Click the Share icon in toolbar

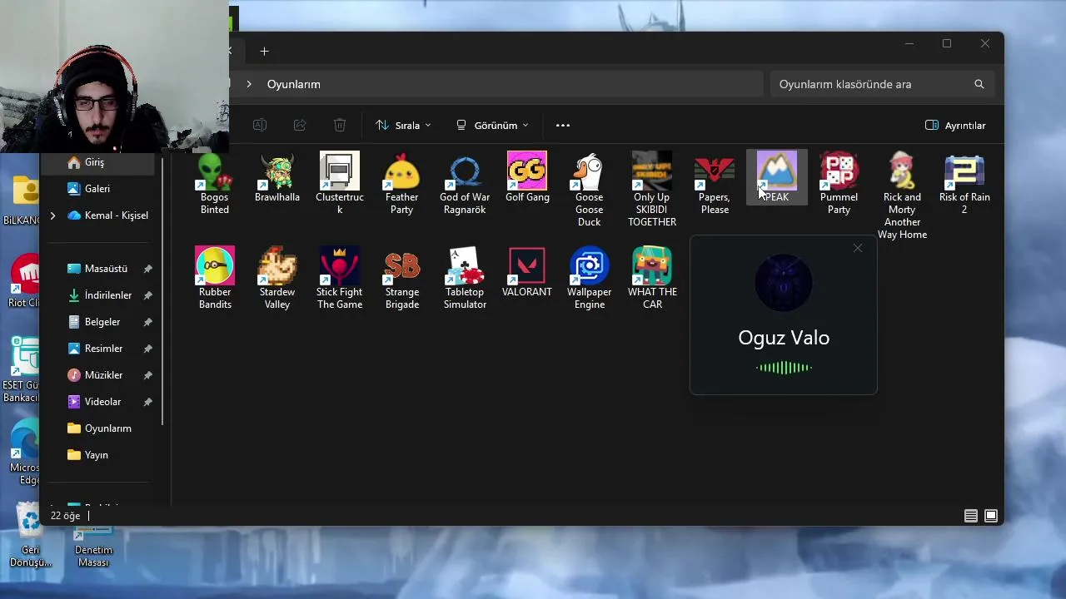point(300,125)
